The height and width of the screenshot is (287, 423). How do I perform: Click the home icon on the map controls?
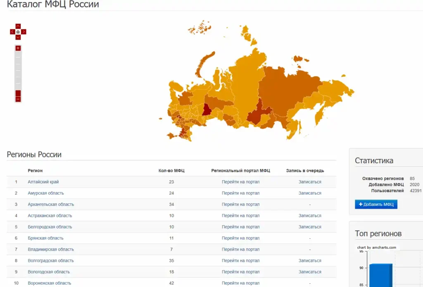[x=18, y=32]
